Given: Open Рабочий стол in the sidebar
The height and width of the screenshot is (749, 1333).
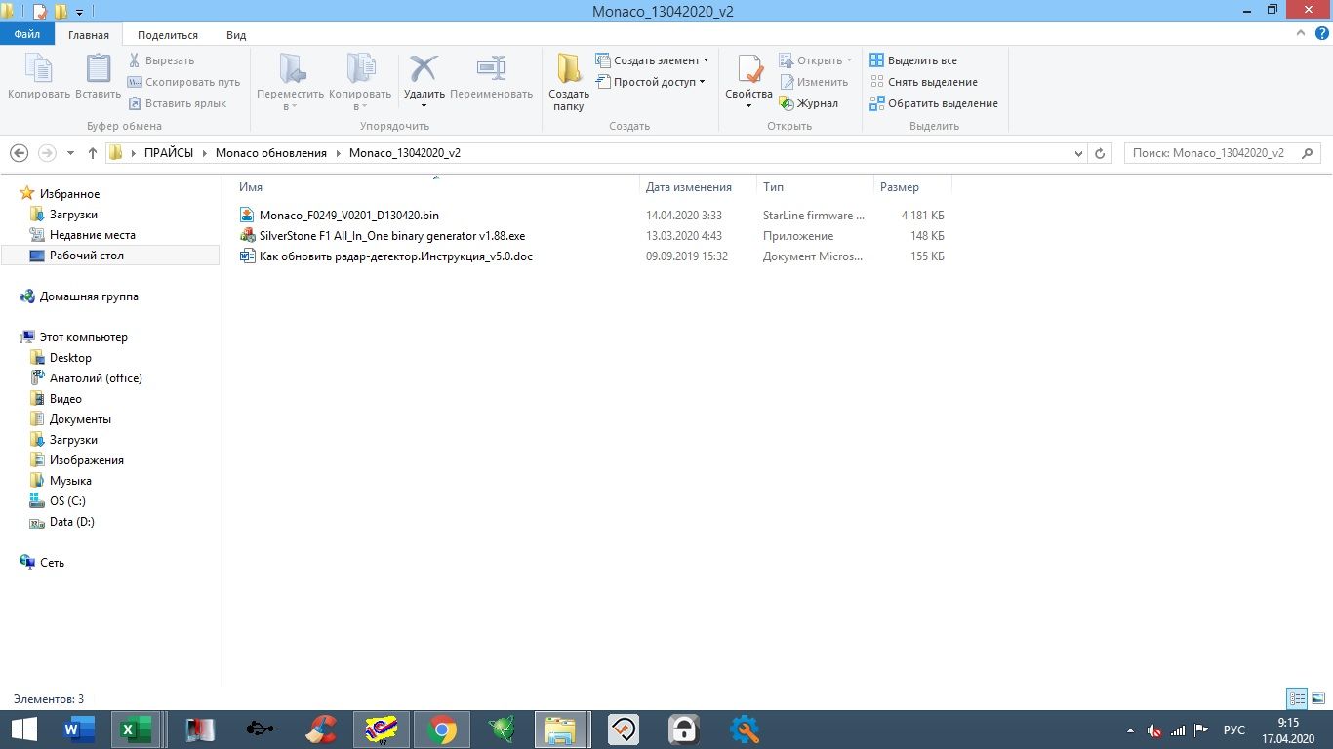Looking at the screenshot, I should (x=86, y=256).
